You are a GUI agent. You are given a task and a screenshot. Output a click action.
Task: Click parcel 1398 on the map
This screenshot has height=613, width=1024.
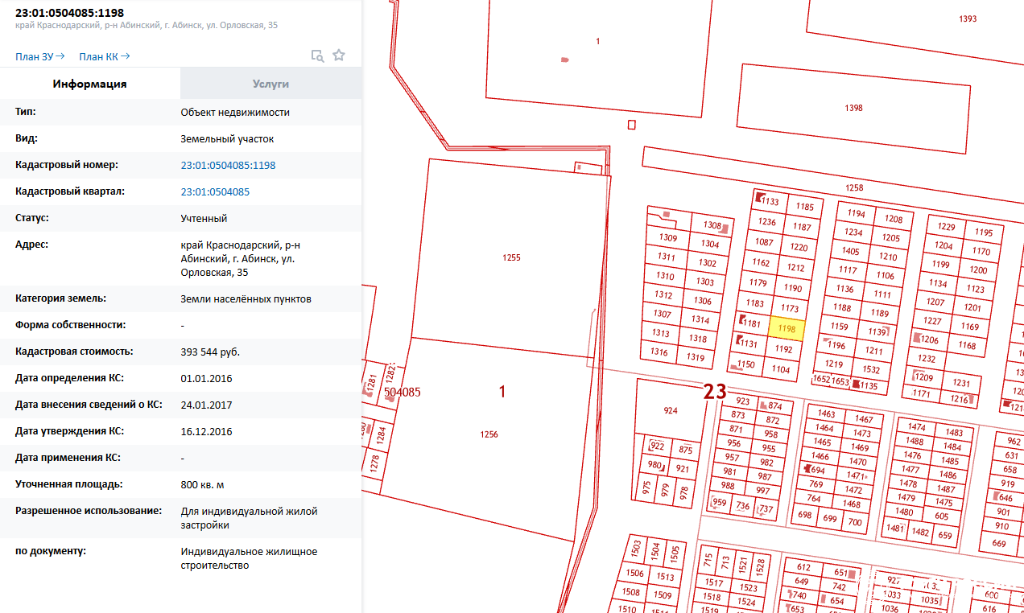(x=853, y=109)
